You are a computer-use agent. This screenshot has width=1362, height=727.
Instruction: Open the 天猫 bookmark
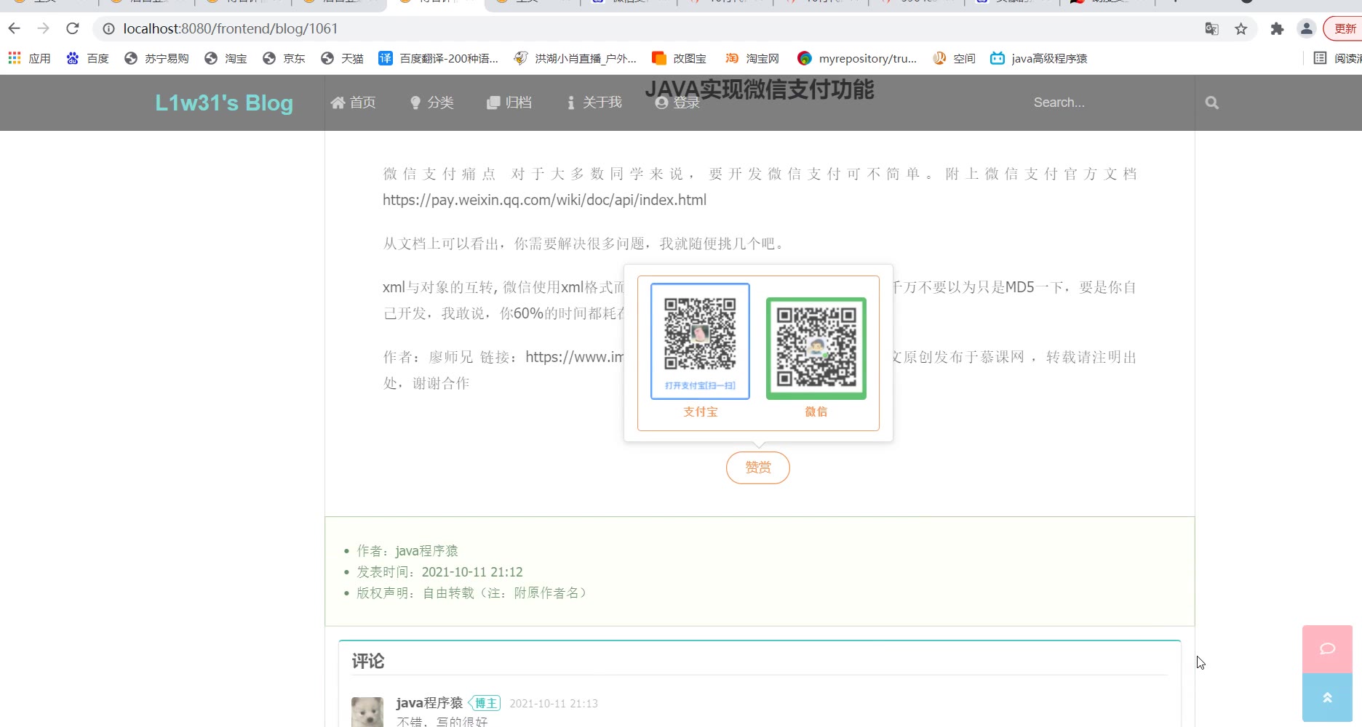pos(342,58)
